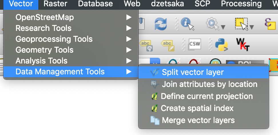The width and height of the screenshot is (278, 135).
Task: Click the WKT plugin icon
Action: pyautogui.click(x=243, y=45)
